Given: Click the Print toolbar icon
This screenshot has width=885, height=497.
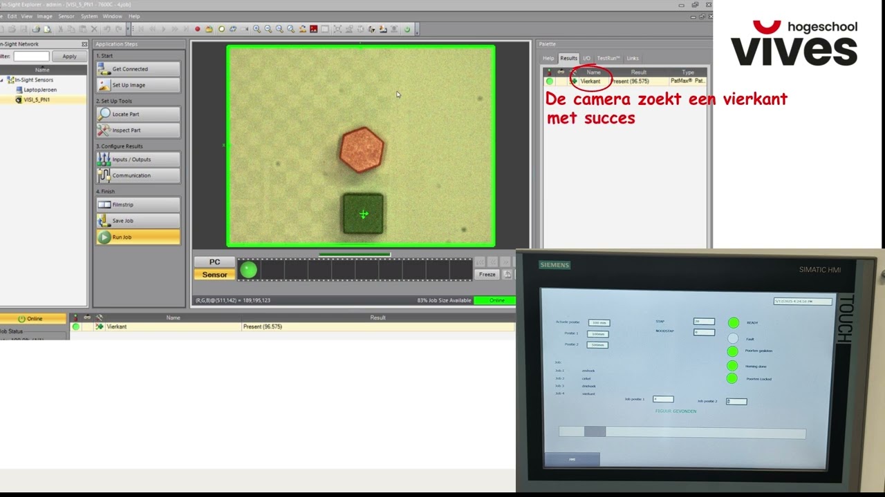Looking at the screenshot, I should (x=36, y=29).
